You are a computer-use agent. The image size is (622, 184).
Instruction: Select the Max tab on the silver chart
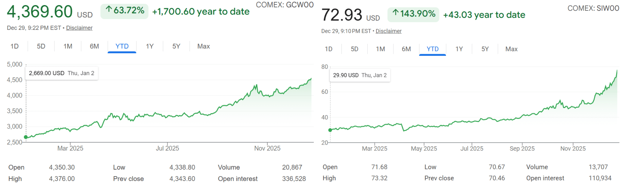click(511, 49)
